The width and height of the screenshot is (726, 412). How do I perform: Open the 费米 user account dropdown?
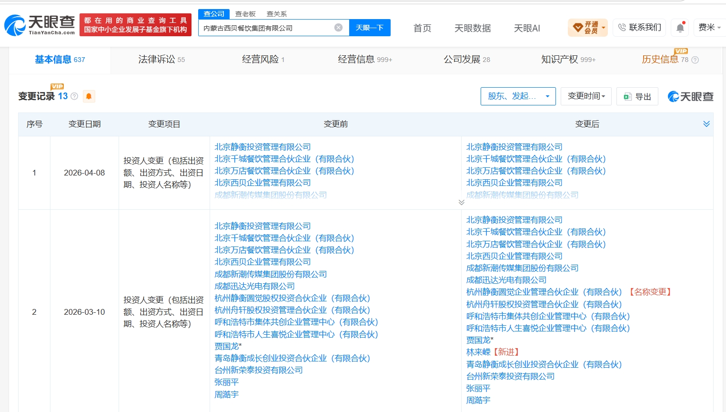(x=709, y=28)
